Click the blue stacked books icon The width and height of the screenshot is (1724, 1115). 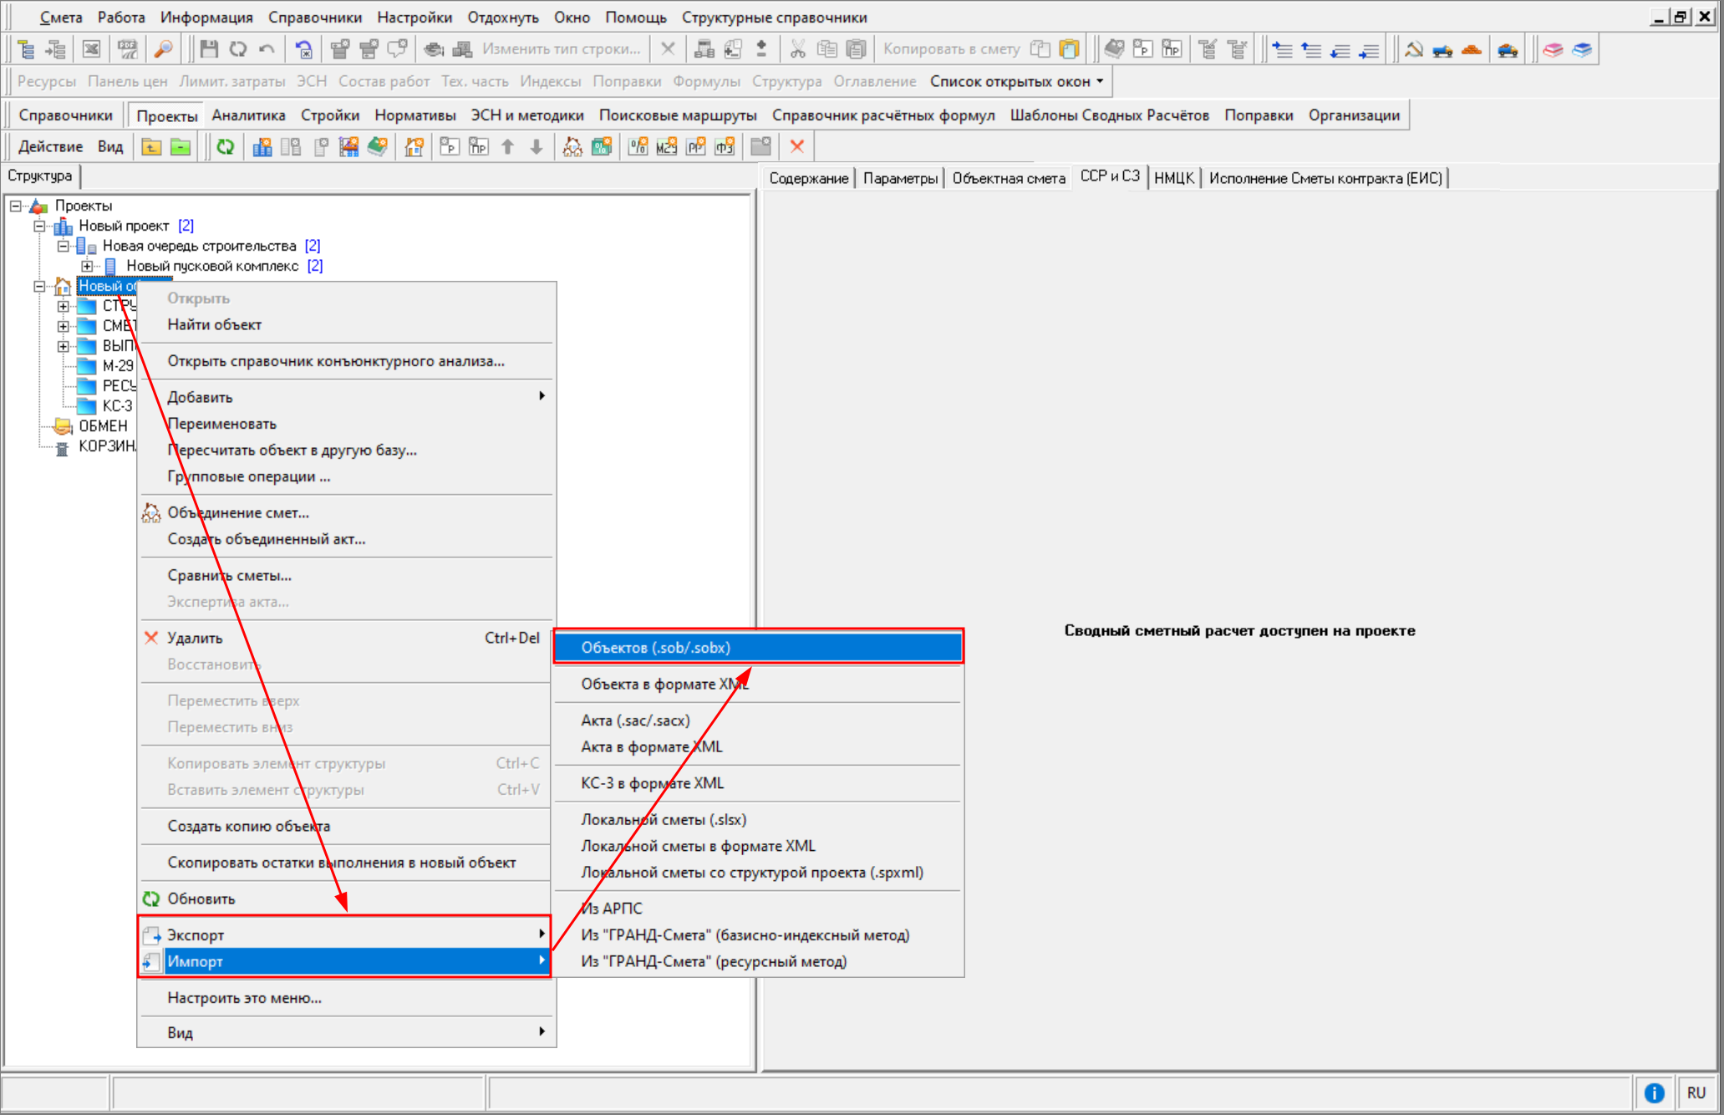point(1582,49)
